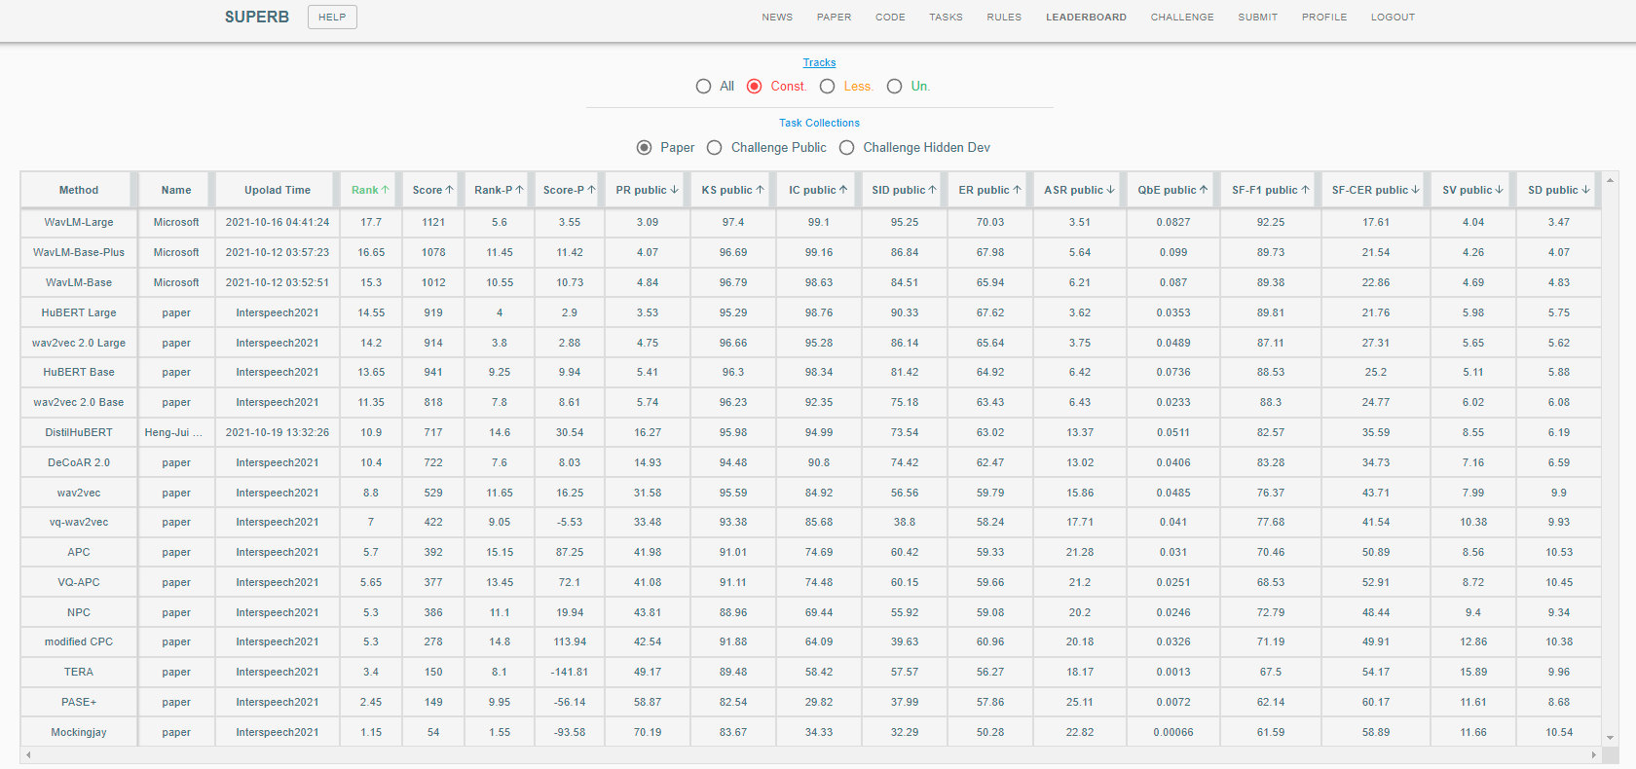This screenshot has width=1636, height=769.
Task: Click upload time 2021-10-16 04:41:24
Action: [278, 222]
